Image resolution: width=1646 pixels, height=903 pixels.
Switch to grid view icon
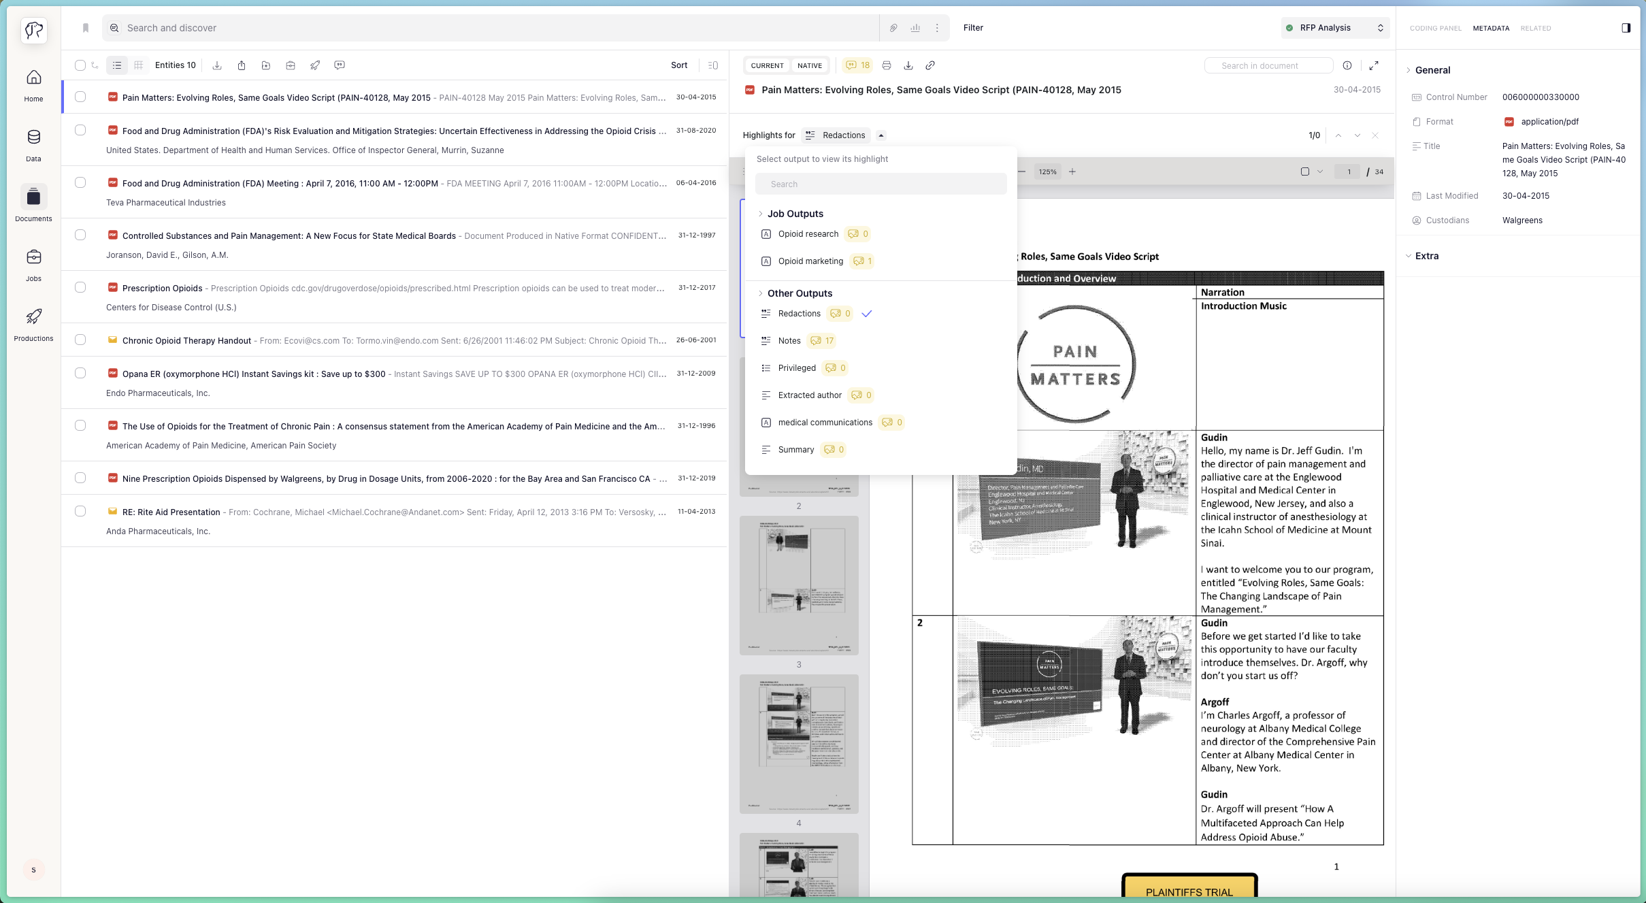click(138, 65)
